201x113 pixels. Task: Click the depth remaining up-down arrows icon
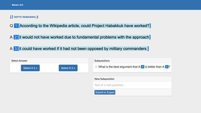11,17
